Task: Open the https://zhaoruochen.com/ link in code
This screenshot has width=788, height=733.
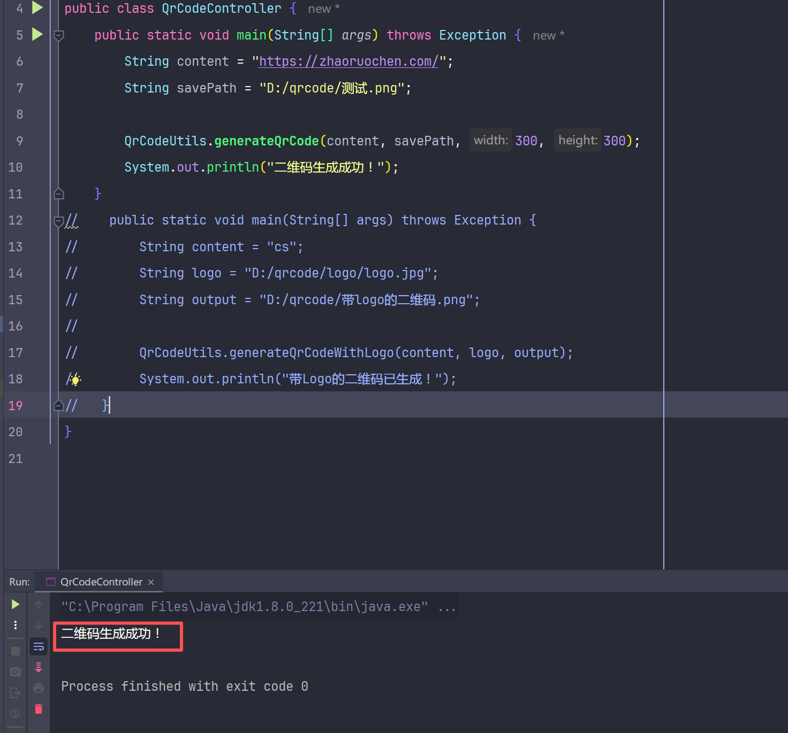Action: [348, 61]
